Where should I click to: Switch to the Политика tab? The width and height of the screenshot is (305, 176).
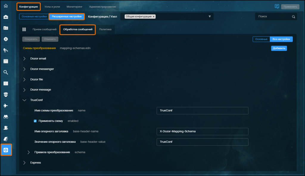105,29
